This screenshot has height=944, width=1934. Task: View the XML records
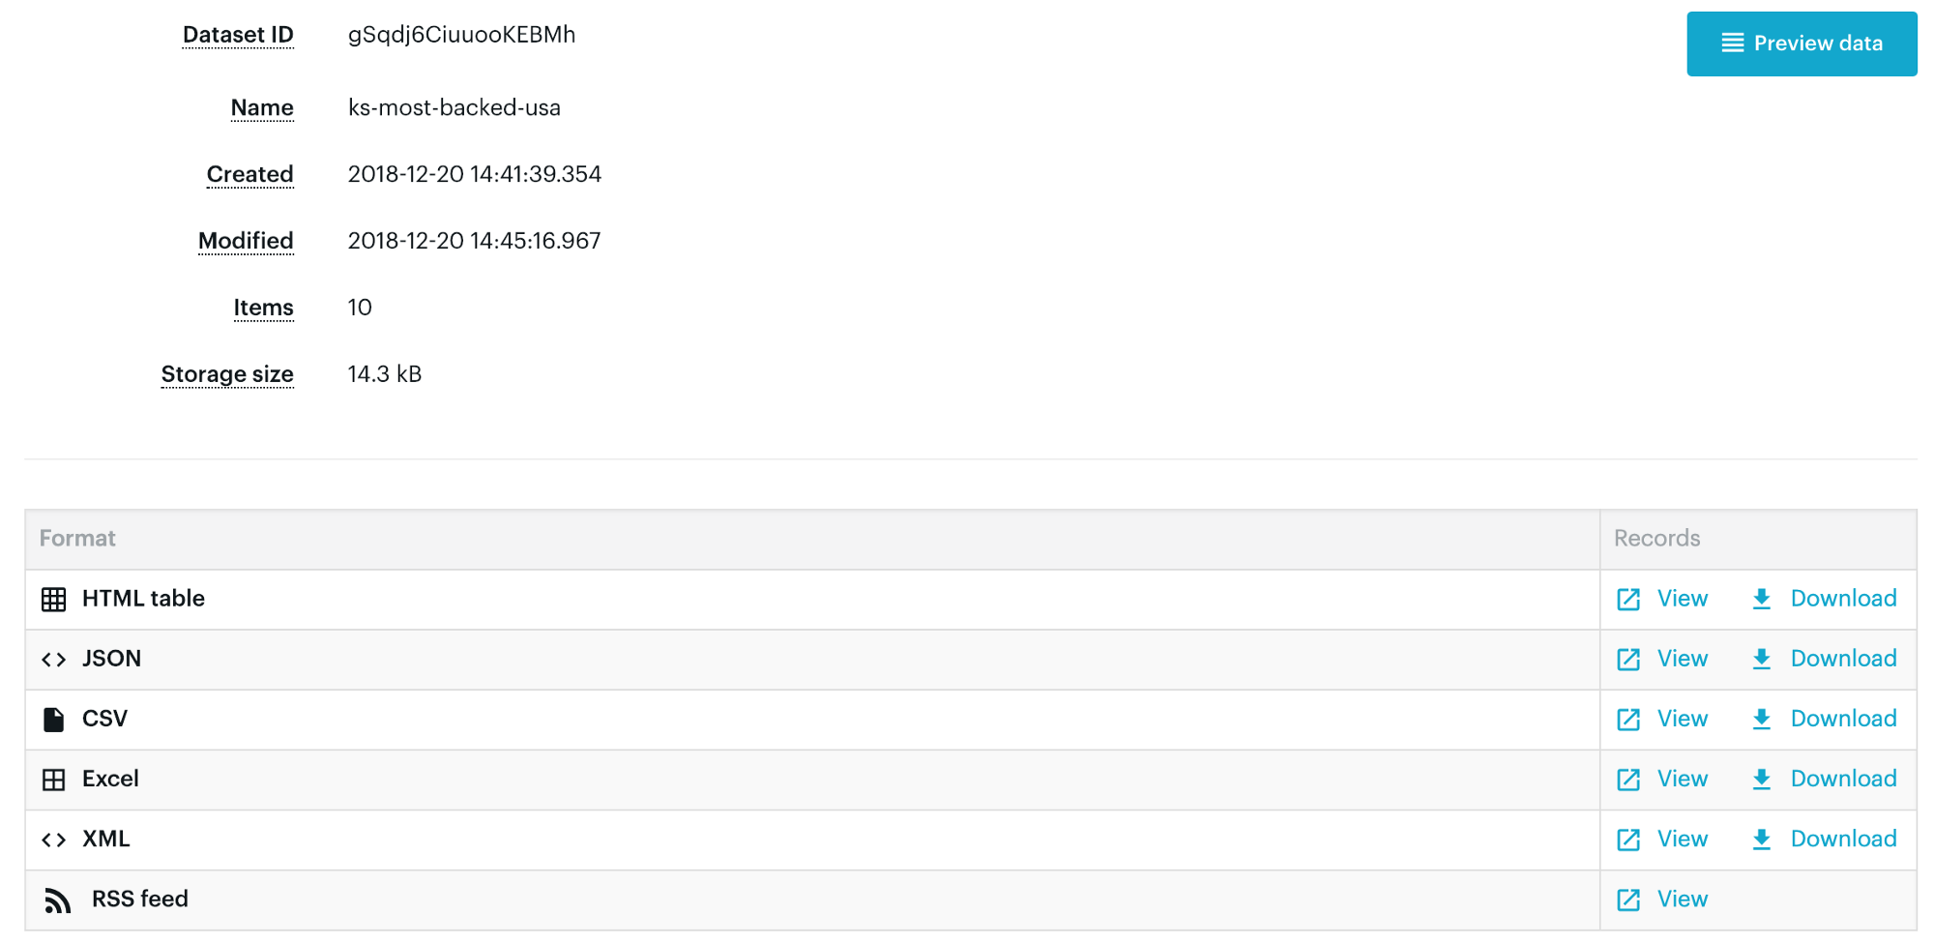pos(1683,839)
